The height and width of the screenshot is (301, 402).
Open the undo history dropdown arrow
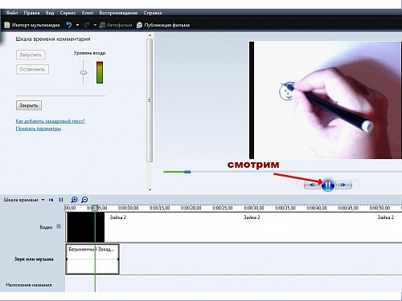(77, 25)
